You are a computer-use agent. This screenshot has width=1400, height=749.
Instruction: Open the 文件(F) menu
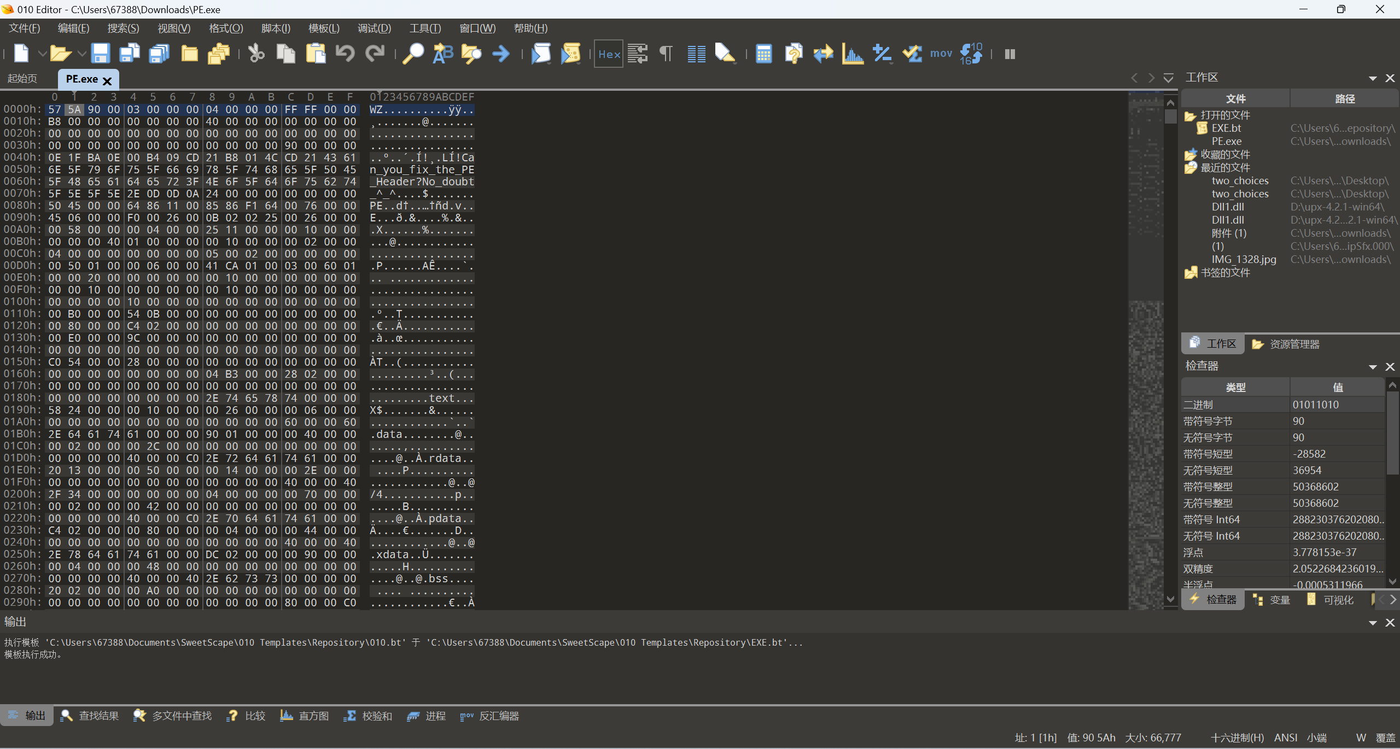(25, 28)
